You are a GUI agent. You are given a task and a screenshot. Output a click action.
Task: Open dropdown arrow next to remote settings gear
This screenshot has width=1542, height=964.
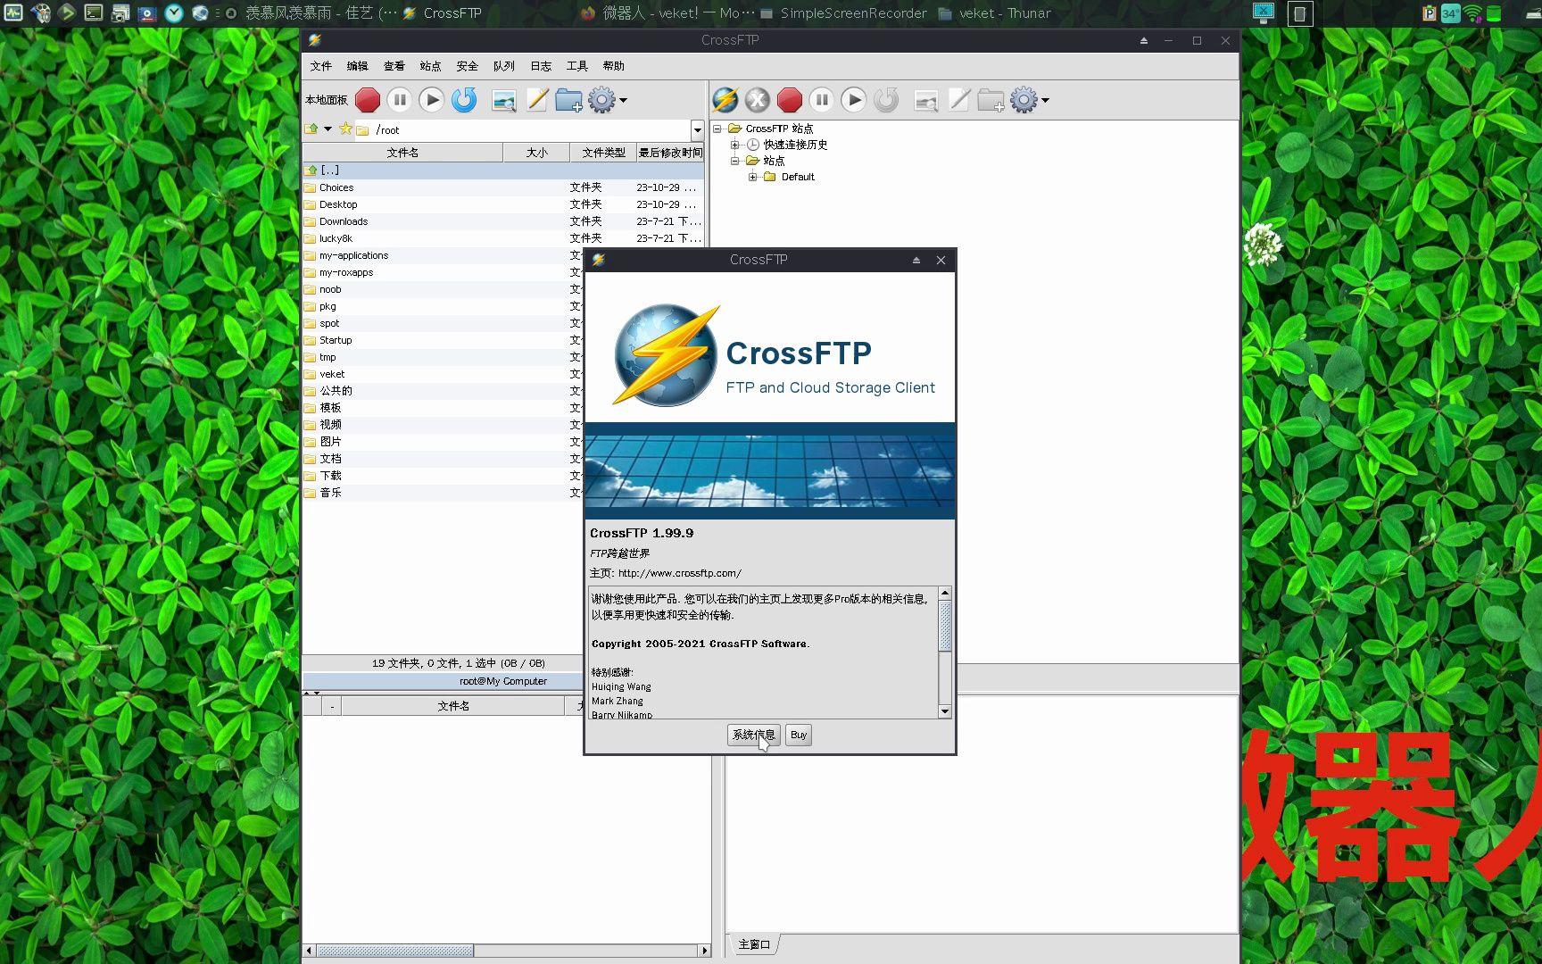coord(1045,100)
